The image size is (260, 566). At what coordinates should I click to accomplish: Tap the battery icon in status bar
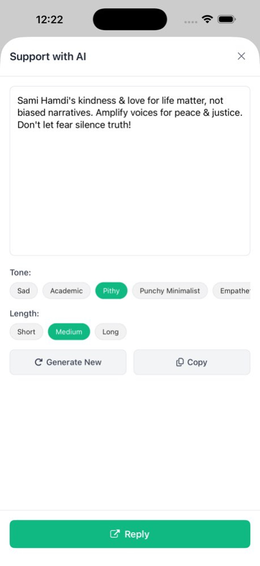tap(227, 19)
